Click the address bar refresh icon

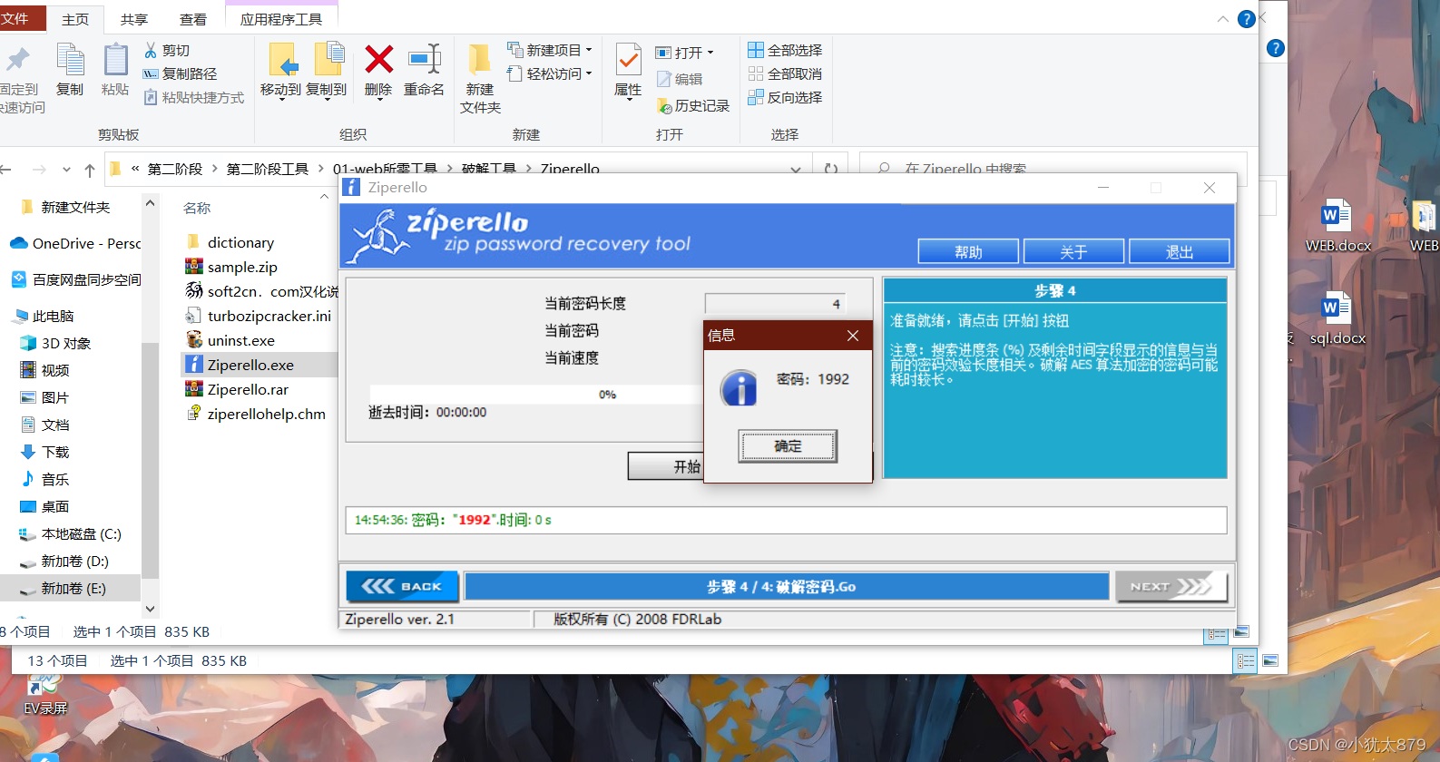(830, 169)
